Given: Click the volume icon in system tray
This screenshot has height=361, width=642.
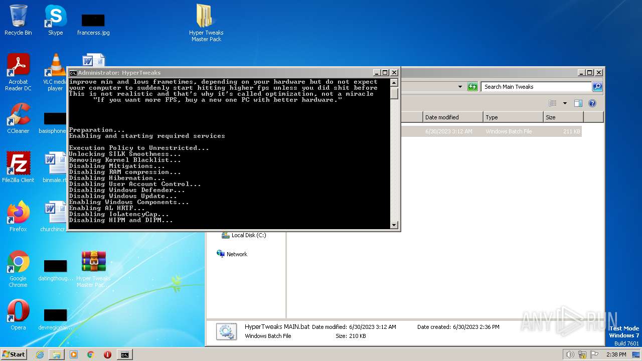Looking at the screenshot, I should pyautogui.click(x=570, y=354).
